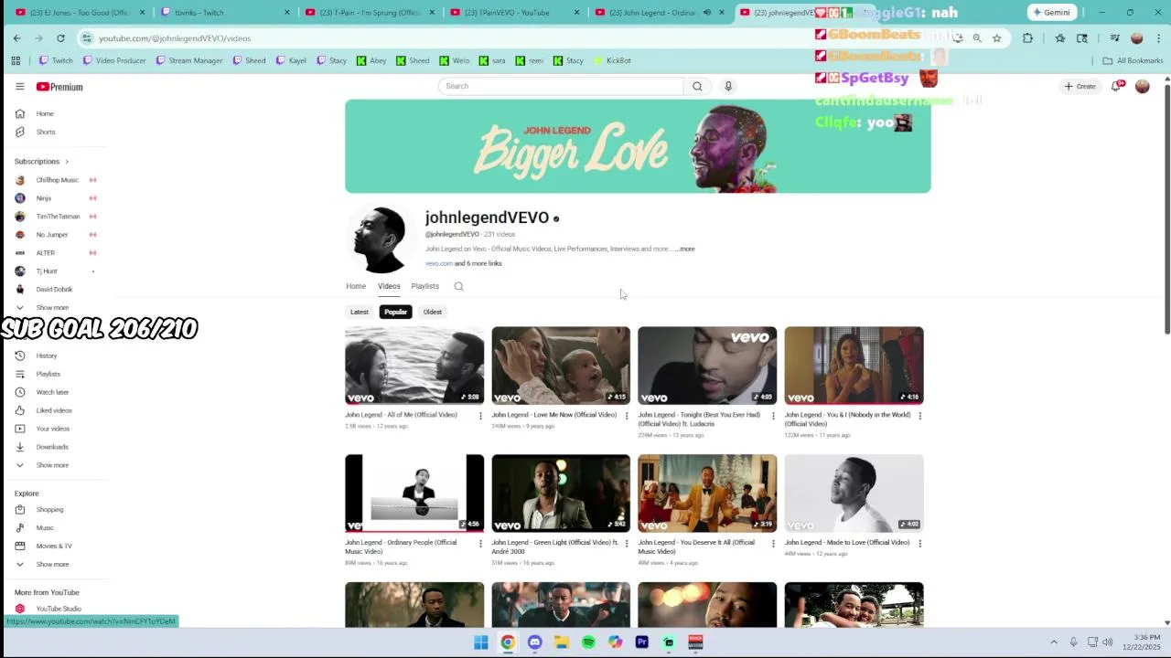Screen dimensions: 1171x658
Task: Switch to tbvnks - Twitch browser tab
Action: (x=224, y=13)
